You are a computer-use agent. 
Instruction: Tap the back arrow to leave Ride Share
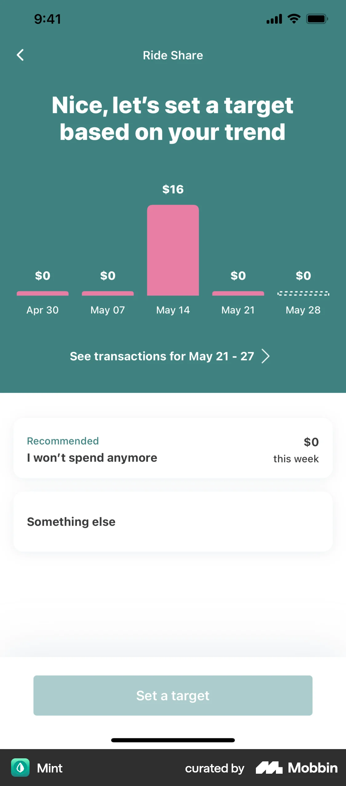coord(20,55)
